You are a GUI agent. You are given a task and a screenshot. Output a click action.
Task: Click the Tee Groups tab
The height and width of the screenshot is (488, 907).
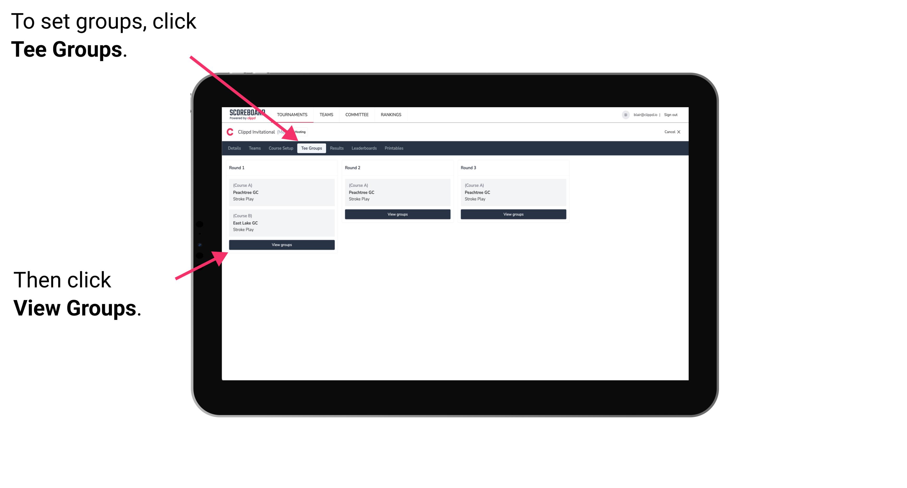click(x=311, y=148)
